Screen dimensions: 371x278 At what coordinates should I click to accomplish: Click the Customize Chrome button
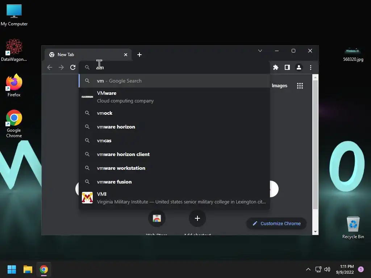276,223
